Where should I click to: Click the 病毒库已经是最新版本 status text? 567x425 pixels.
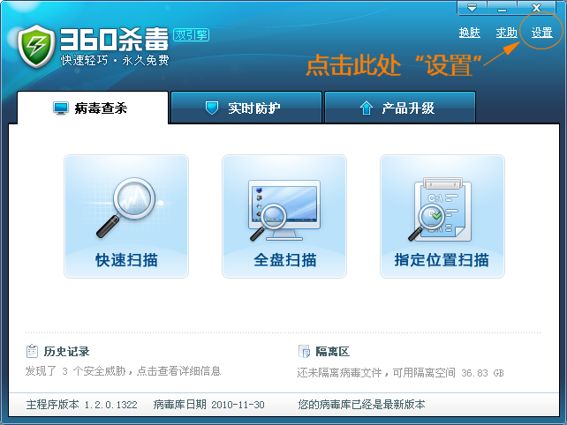(x=361, y=405)
